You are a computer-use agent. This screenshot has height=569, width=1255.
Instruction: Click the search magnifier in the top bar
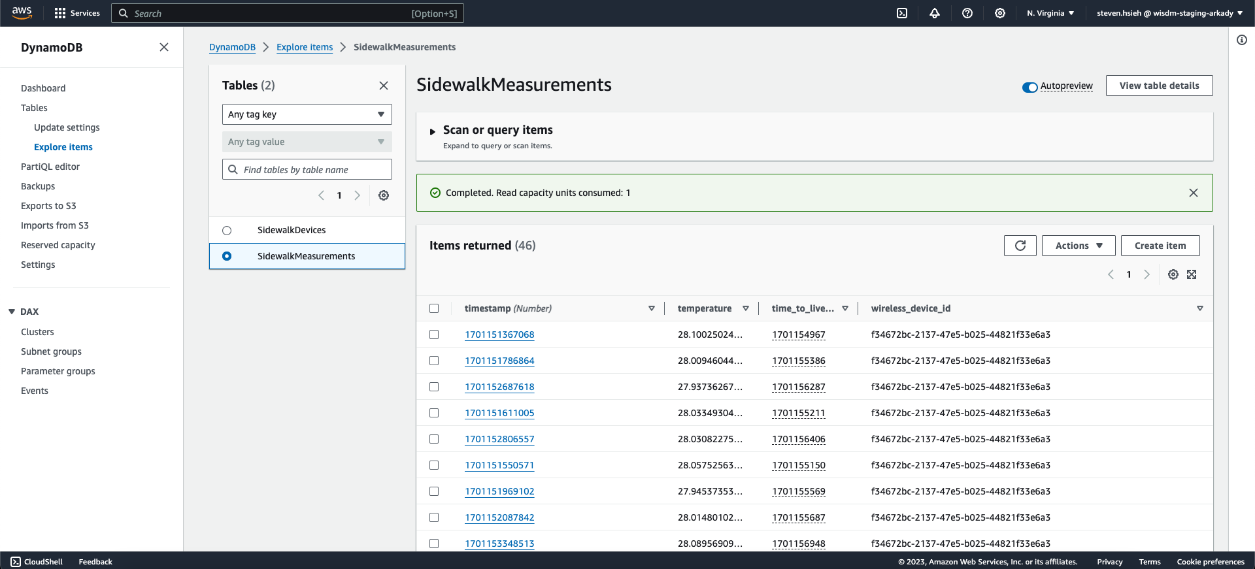tap(123, 13)
